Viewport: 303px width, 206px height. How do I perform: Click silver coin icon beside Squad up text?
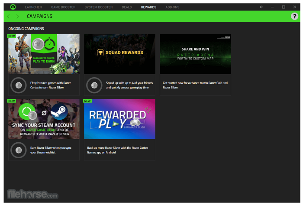click(x=94, y=85)
